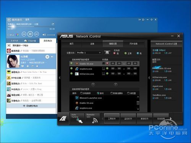
Task: Open Auto Tuning tool
Action: pyautogui.click(x=77, y=119)
